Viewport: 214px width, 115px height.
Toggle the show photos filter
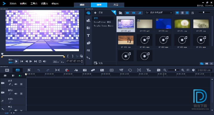[x=134, y=13]
